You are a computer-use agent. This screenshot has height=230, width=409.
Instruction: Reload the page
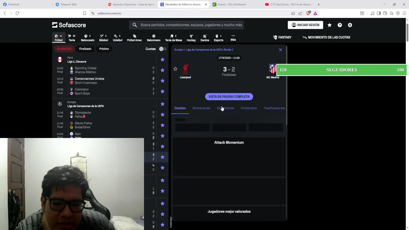[x=17, y=13]
